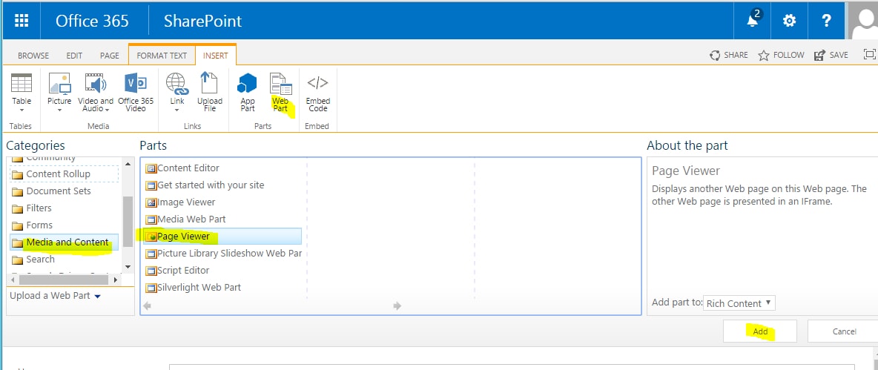The height and width of the screenshot is (370, 878).
Task: Open the settings gear menu
Action: [x=789, y=21]
